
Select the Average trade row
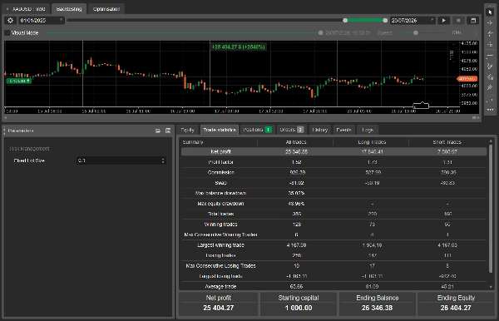coord(333,286)
